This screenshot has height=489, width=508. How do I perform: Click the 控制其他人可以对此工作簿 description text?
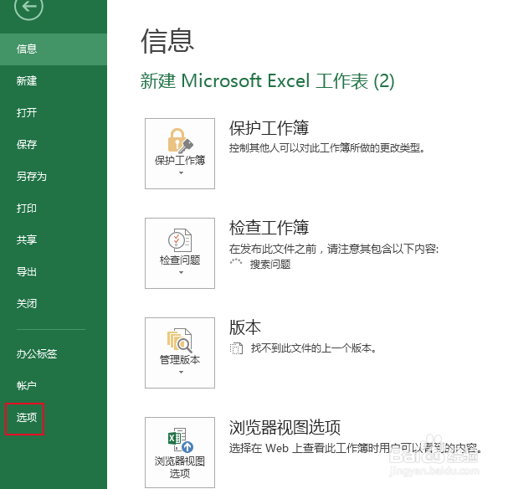pyautogui.click(x=327, y=148)
